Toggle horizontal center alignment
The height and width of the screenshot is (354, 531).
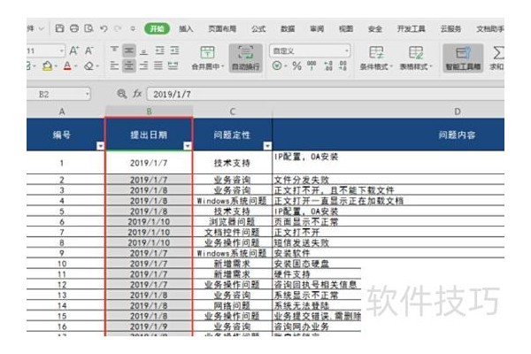coord(129,65)
